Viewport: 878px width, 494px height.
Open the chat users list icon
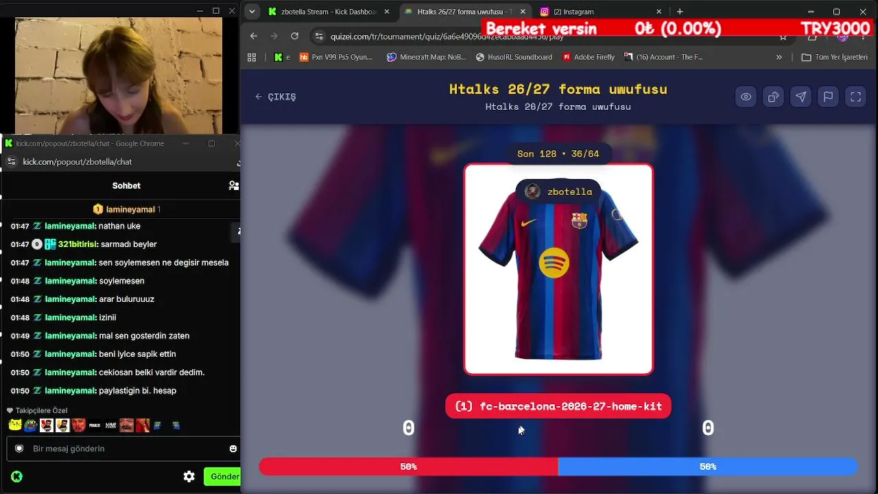(233, 185)
